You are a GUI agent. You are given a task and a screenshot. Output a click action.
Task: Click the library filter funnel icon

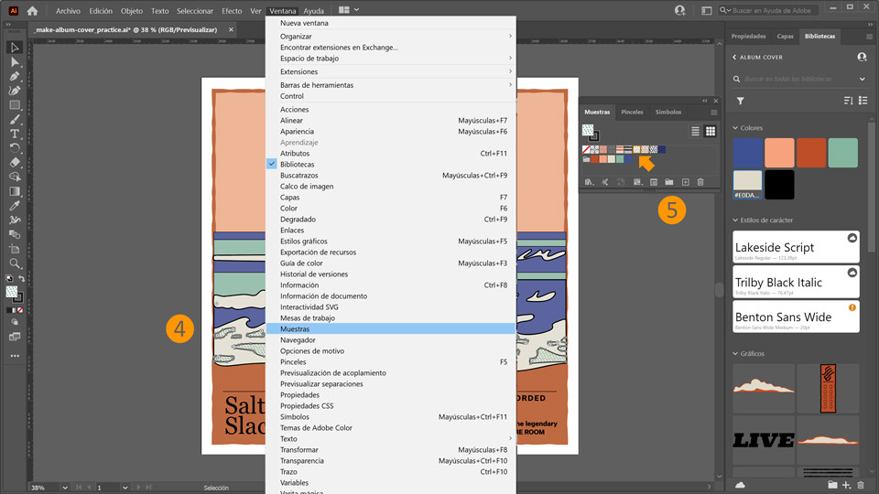pos(741,101)
